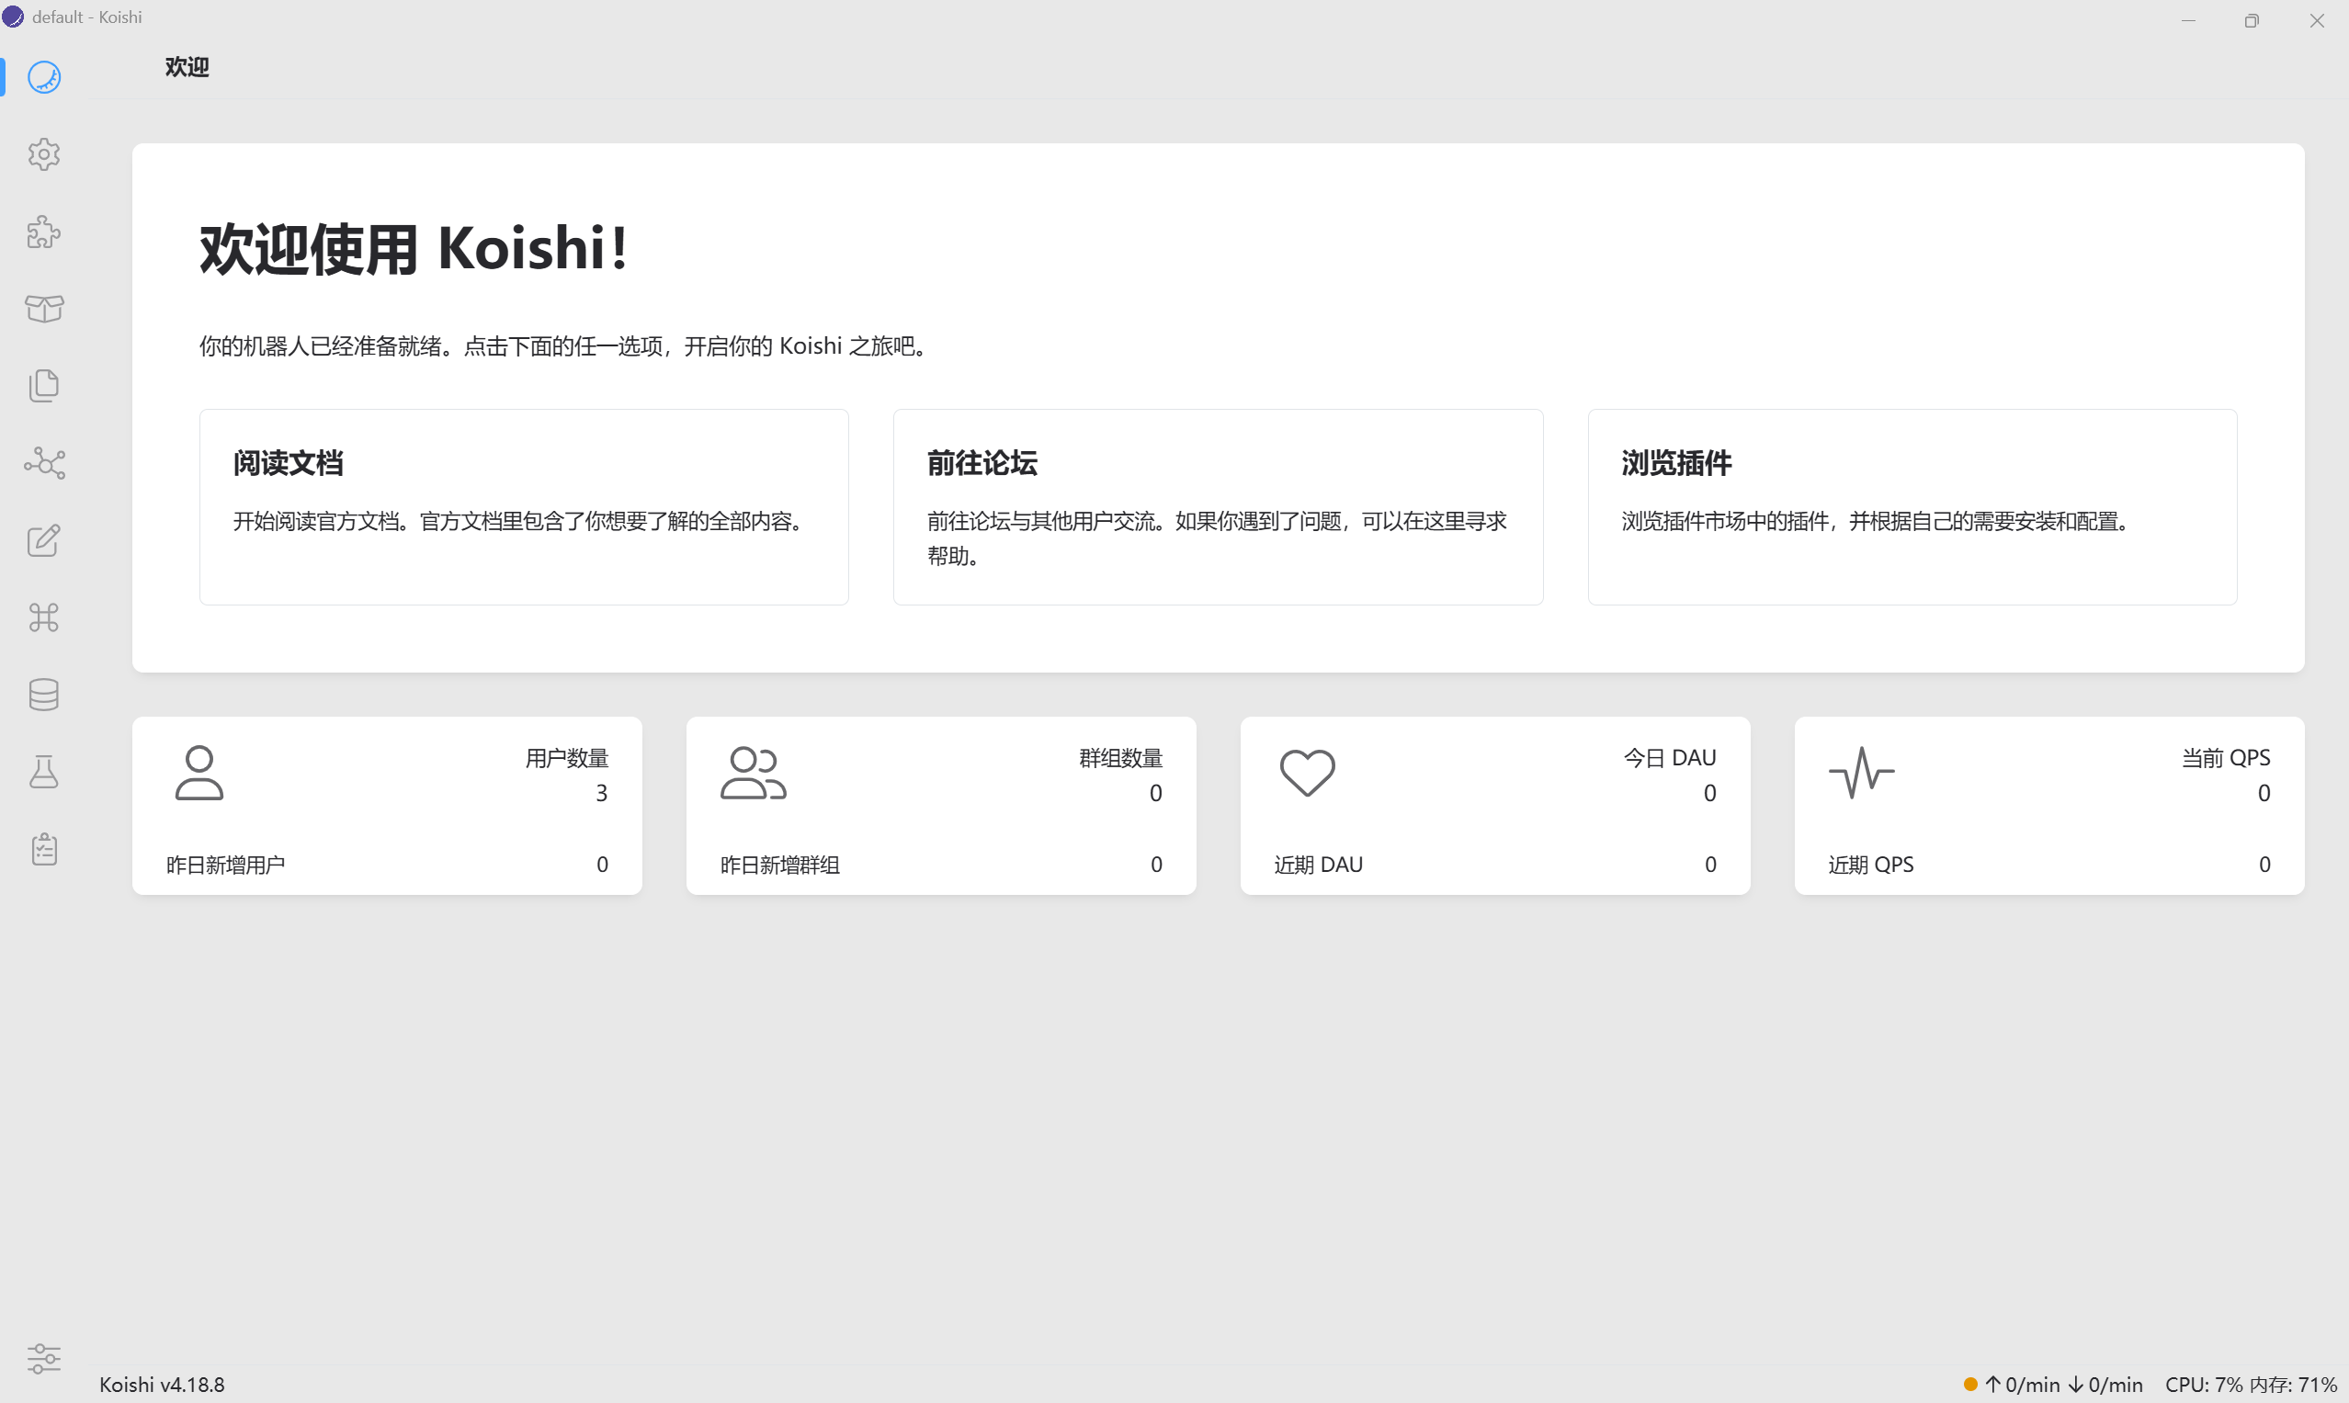Viewport: 2349px width, 1403px height.
Task: Close the Koishi window
Action: pos(2317,20)
